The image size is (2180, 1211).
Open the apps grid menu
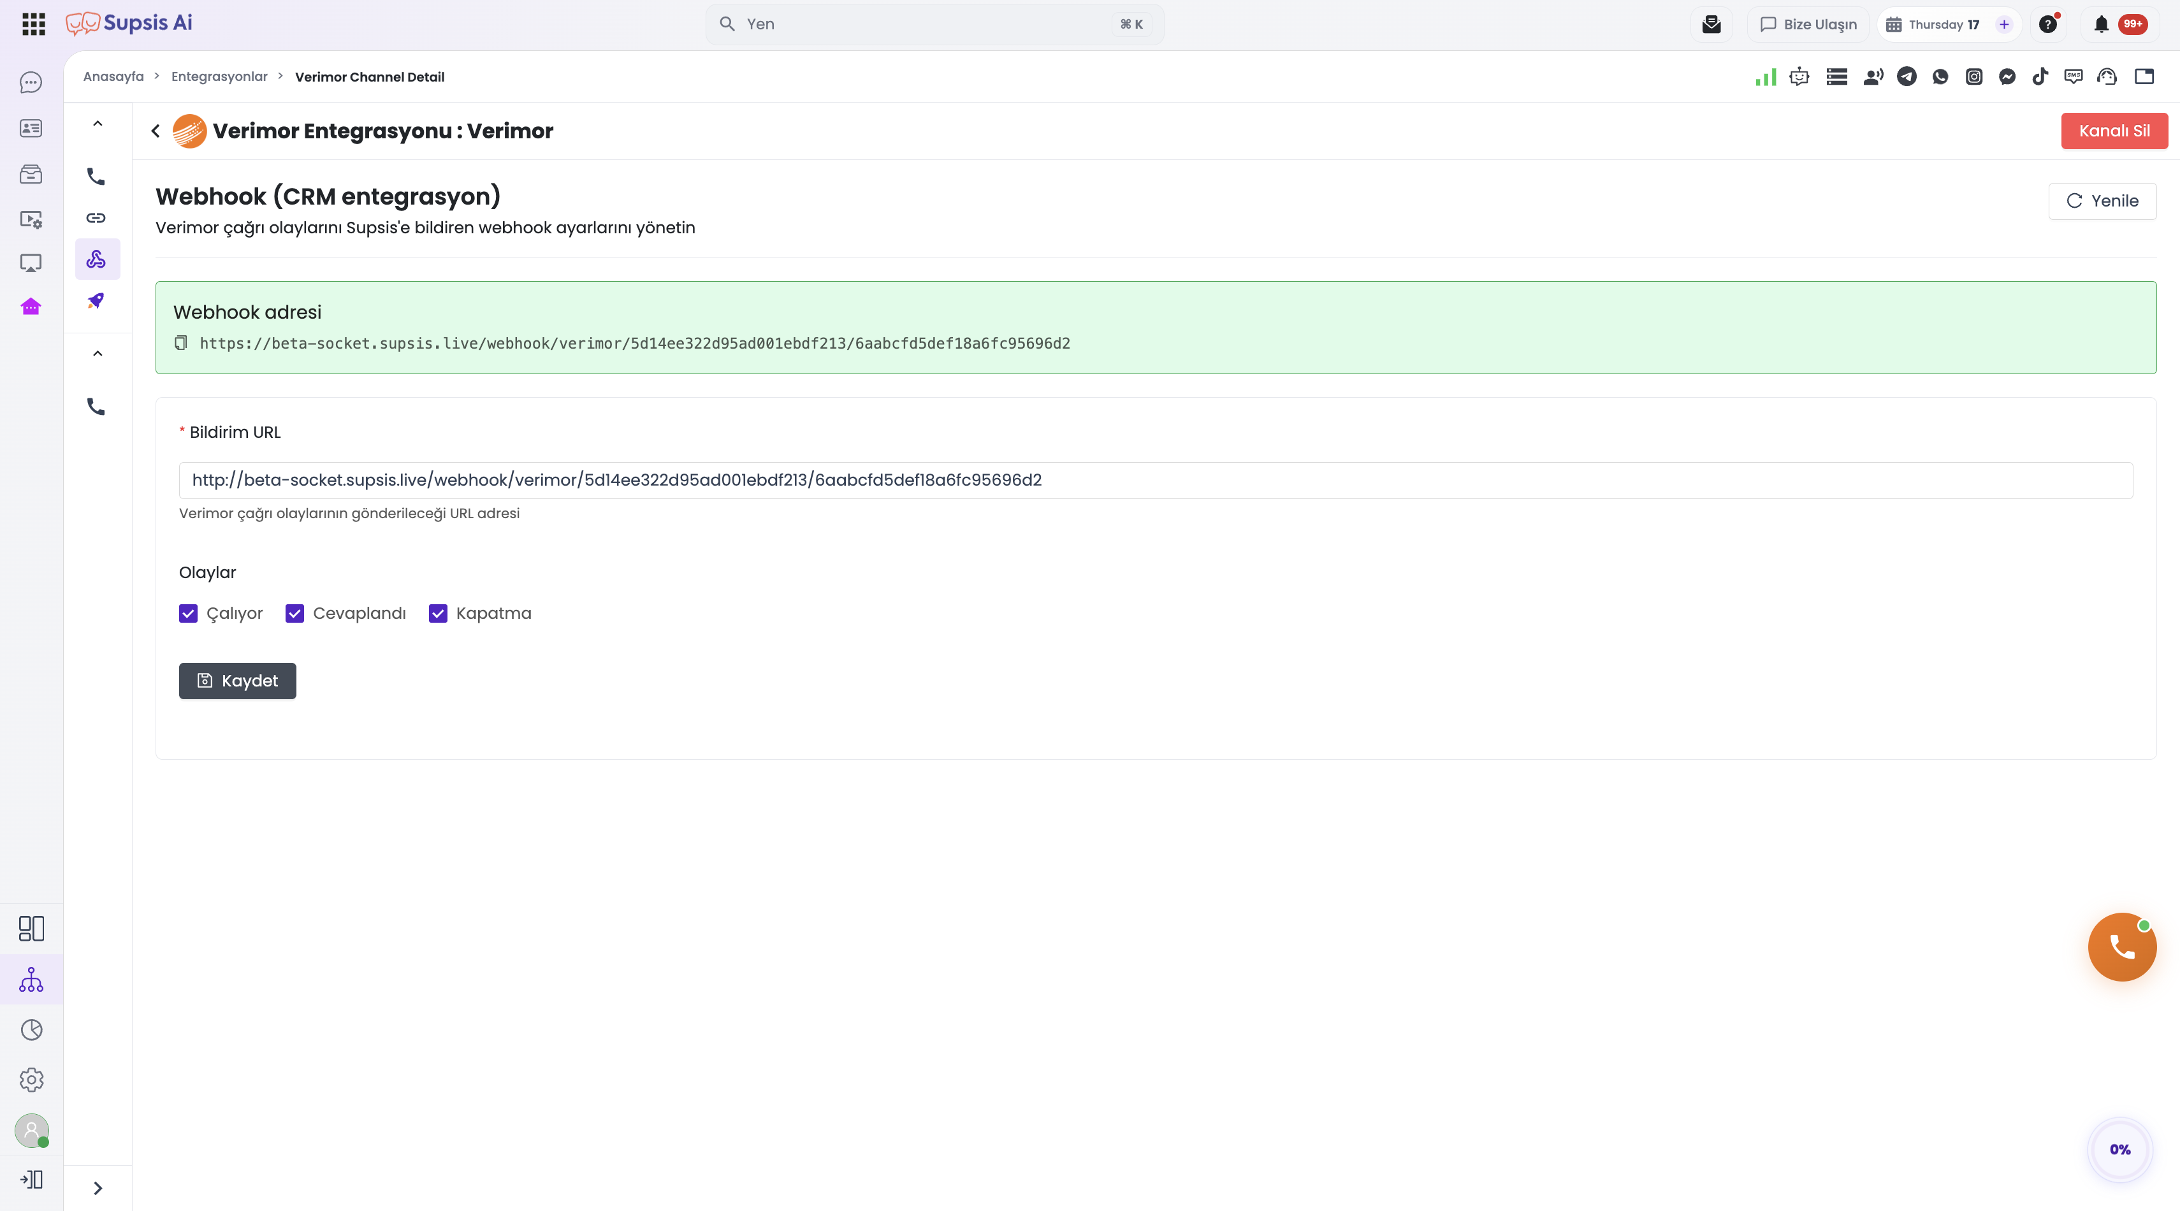(33, 24)
